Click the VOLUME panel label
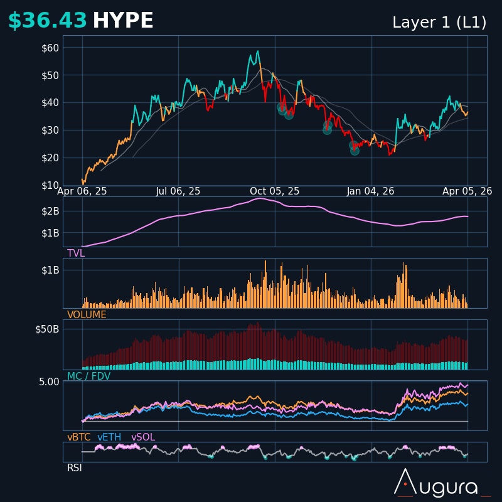502x502 pixels. tap(87, 315)
